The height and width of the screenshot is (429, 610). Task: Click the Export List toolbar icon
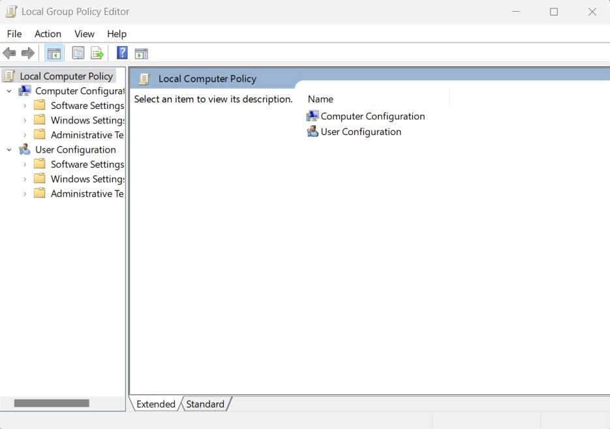[97, 53]
